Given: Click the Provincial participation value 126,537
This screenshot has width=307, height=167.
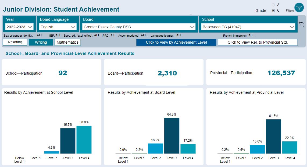Looking at the screenshot, I should pyautogui.click(x=281, y=73).
